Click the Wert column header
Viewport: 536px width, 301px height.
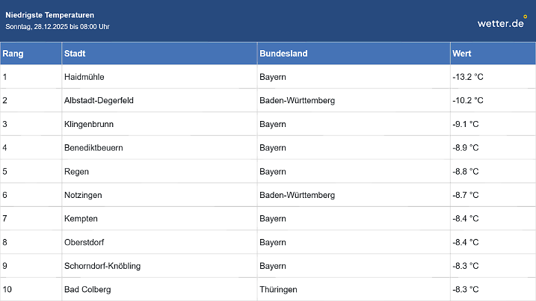point(461,54)
